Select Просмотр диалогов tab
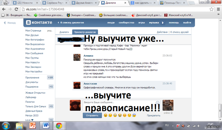The height and width of the screenshot is (130, 222). [x=85, y=32]
